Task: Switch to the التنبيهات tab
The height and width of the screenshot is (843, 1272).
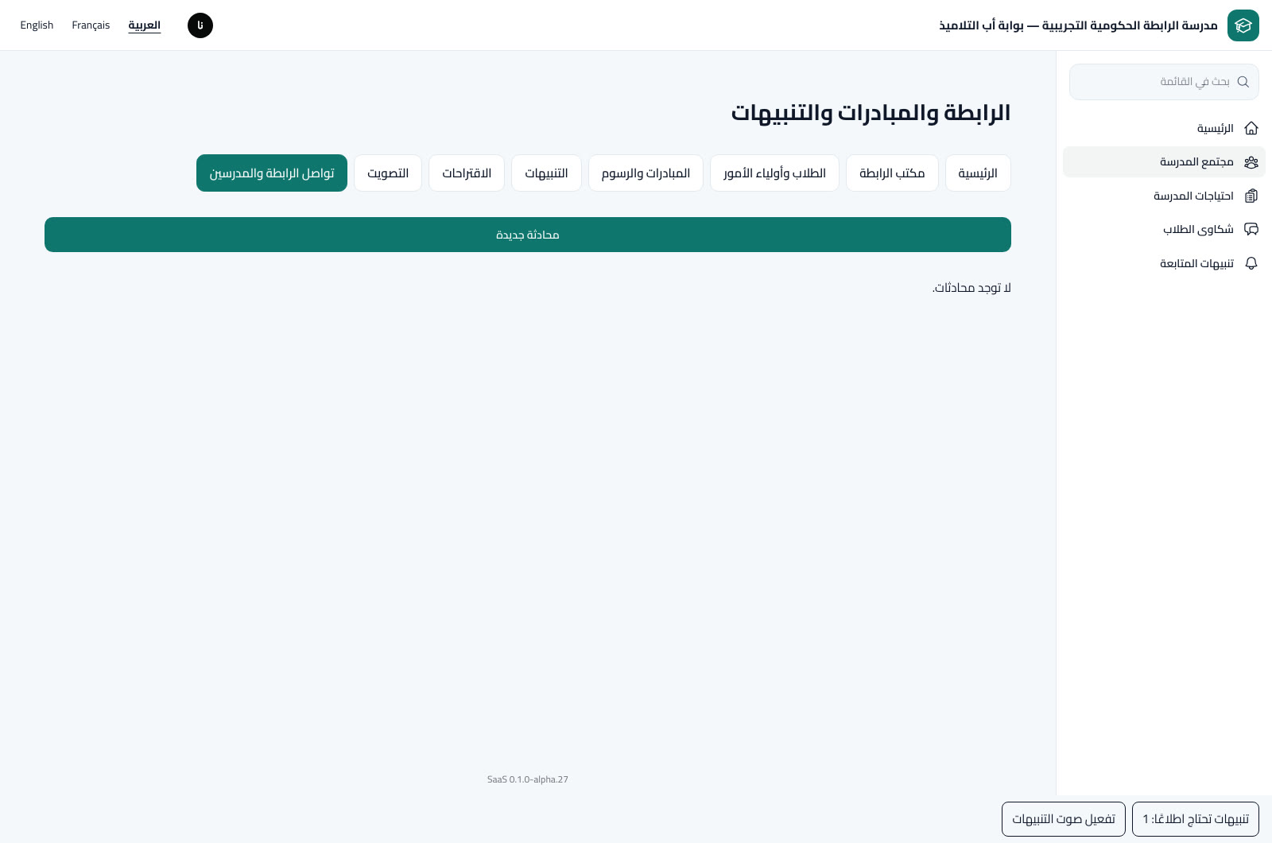Action: (546, 173)
